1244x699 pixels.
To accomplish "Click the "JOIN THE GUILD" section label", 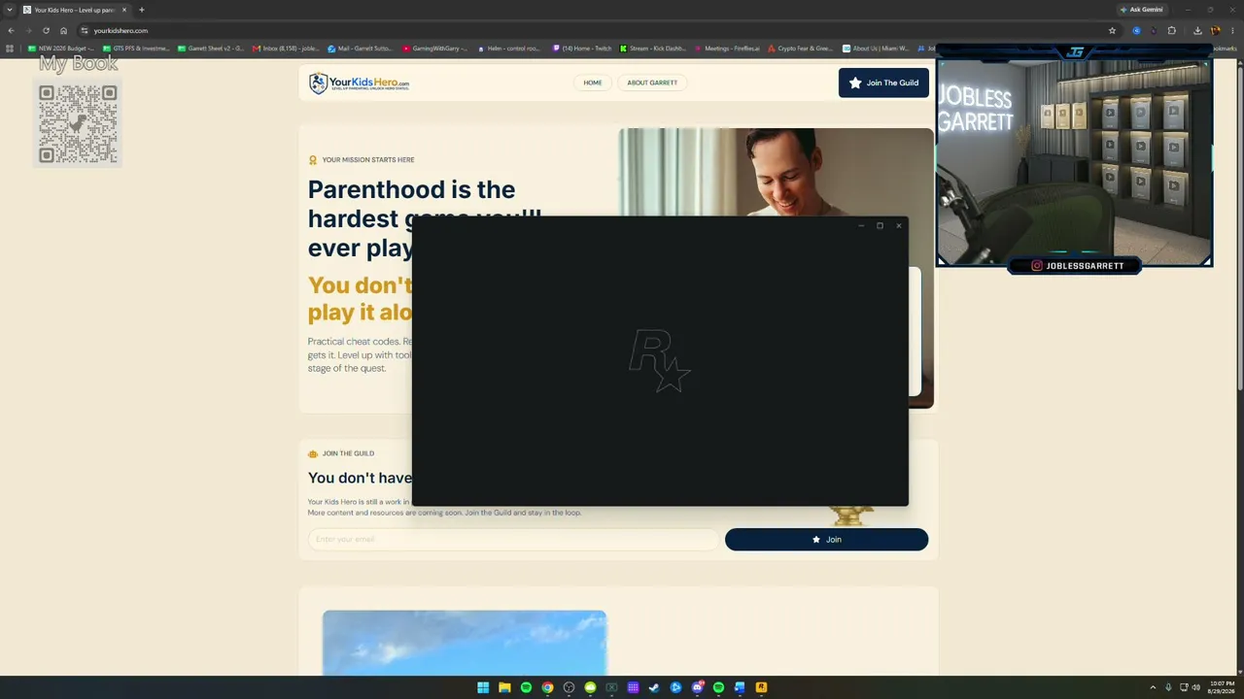I will (x=348, y=453).
